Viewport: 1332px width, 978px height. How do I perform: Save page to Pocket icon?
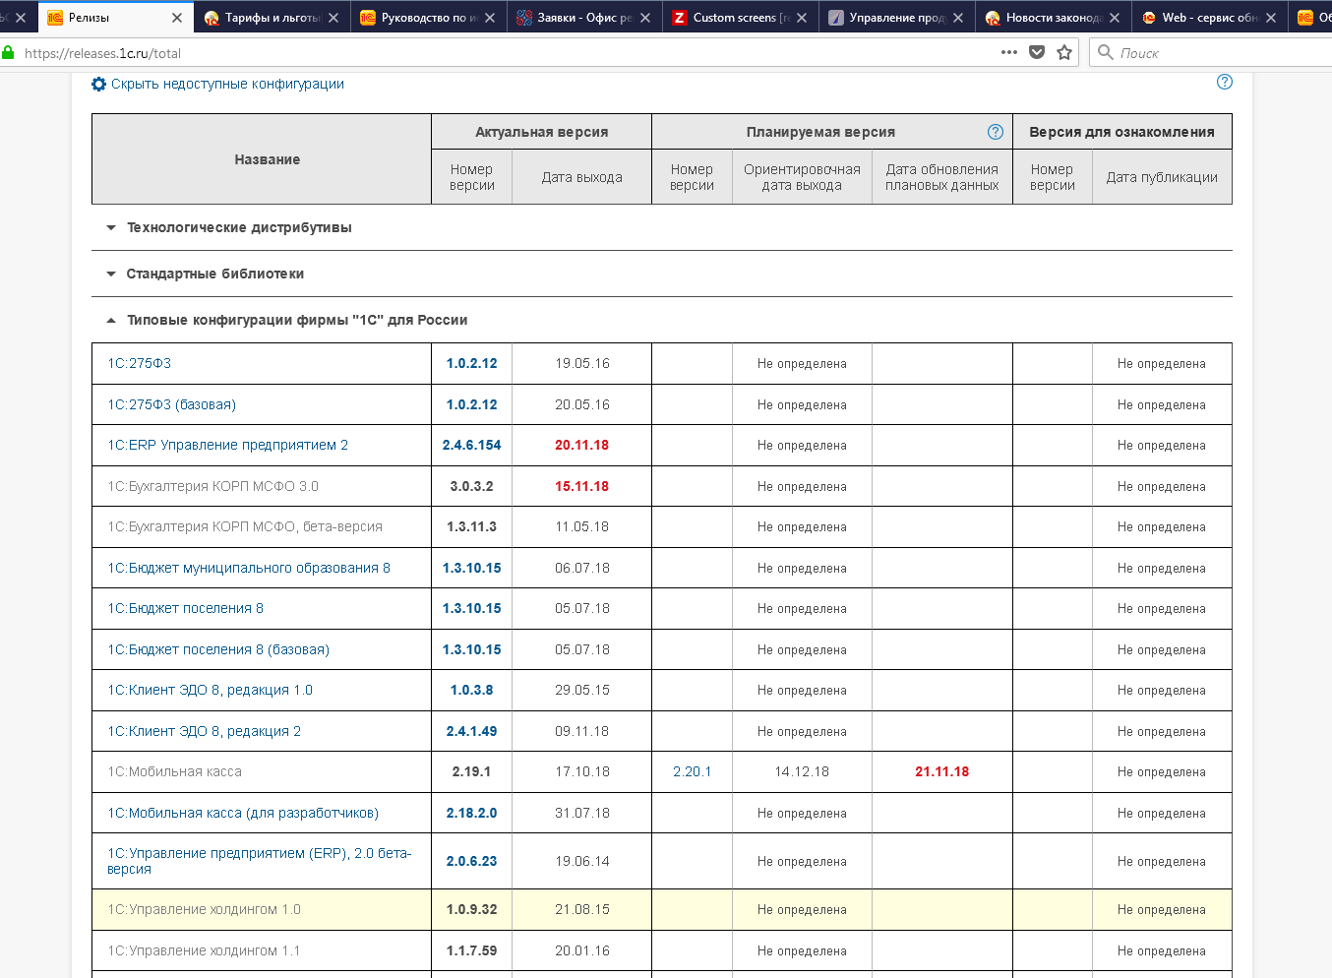tap(1037, 52)
